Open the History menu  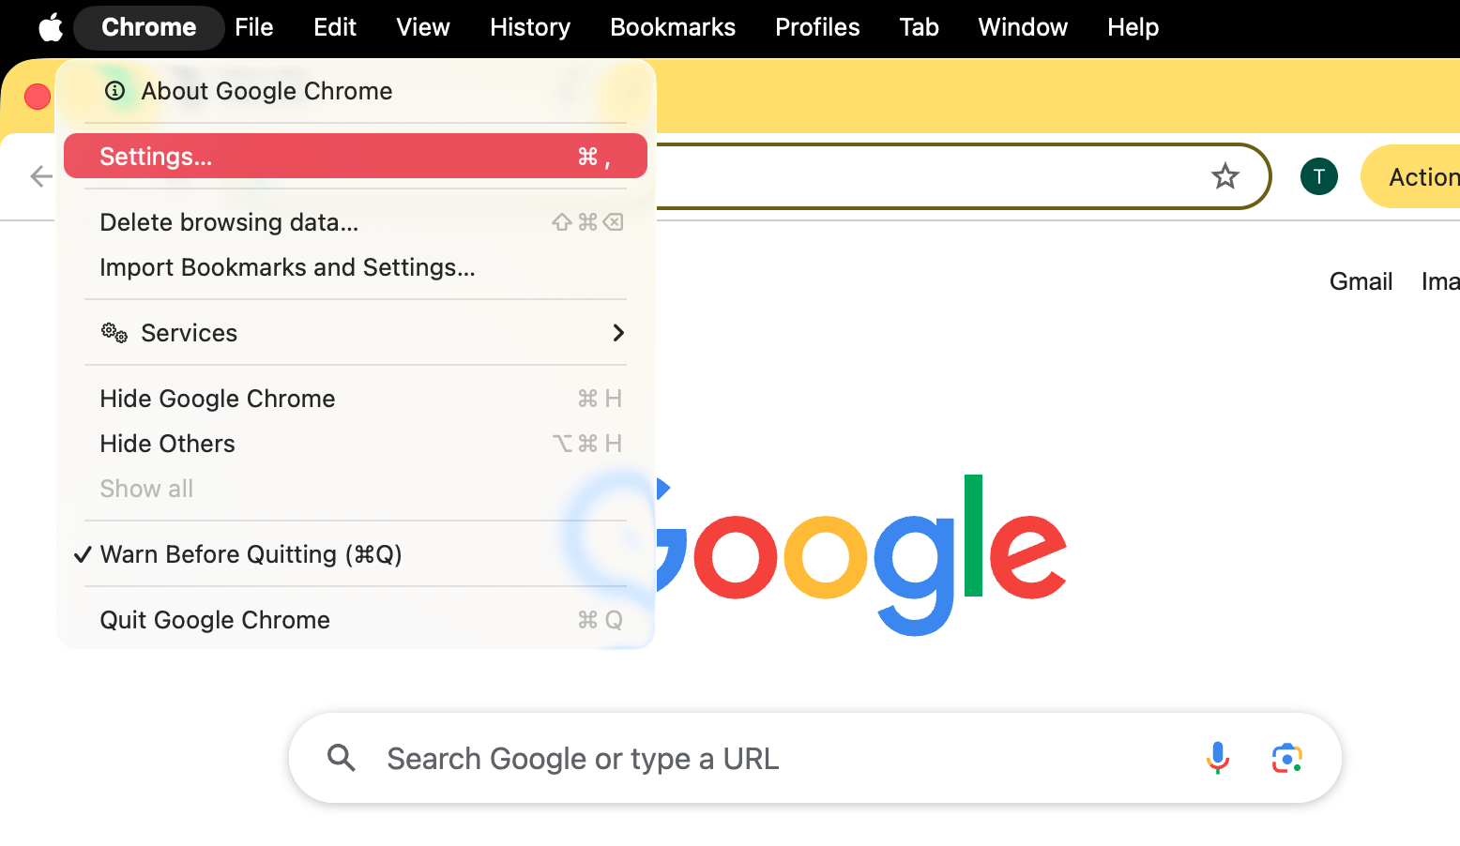pos(529,27)
